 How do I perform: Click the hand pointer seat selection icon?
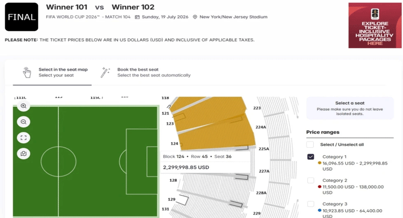point(27,72)
